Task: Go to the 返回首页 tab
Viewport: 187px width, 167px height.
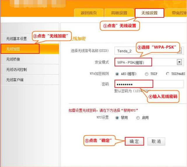Action: (x=88, y=13)
